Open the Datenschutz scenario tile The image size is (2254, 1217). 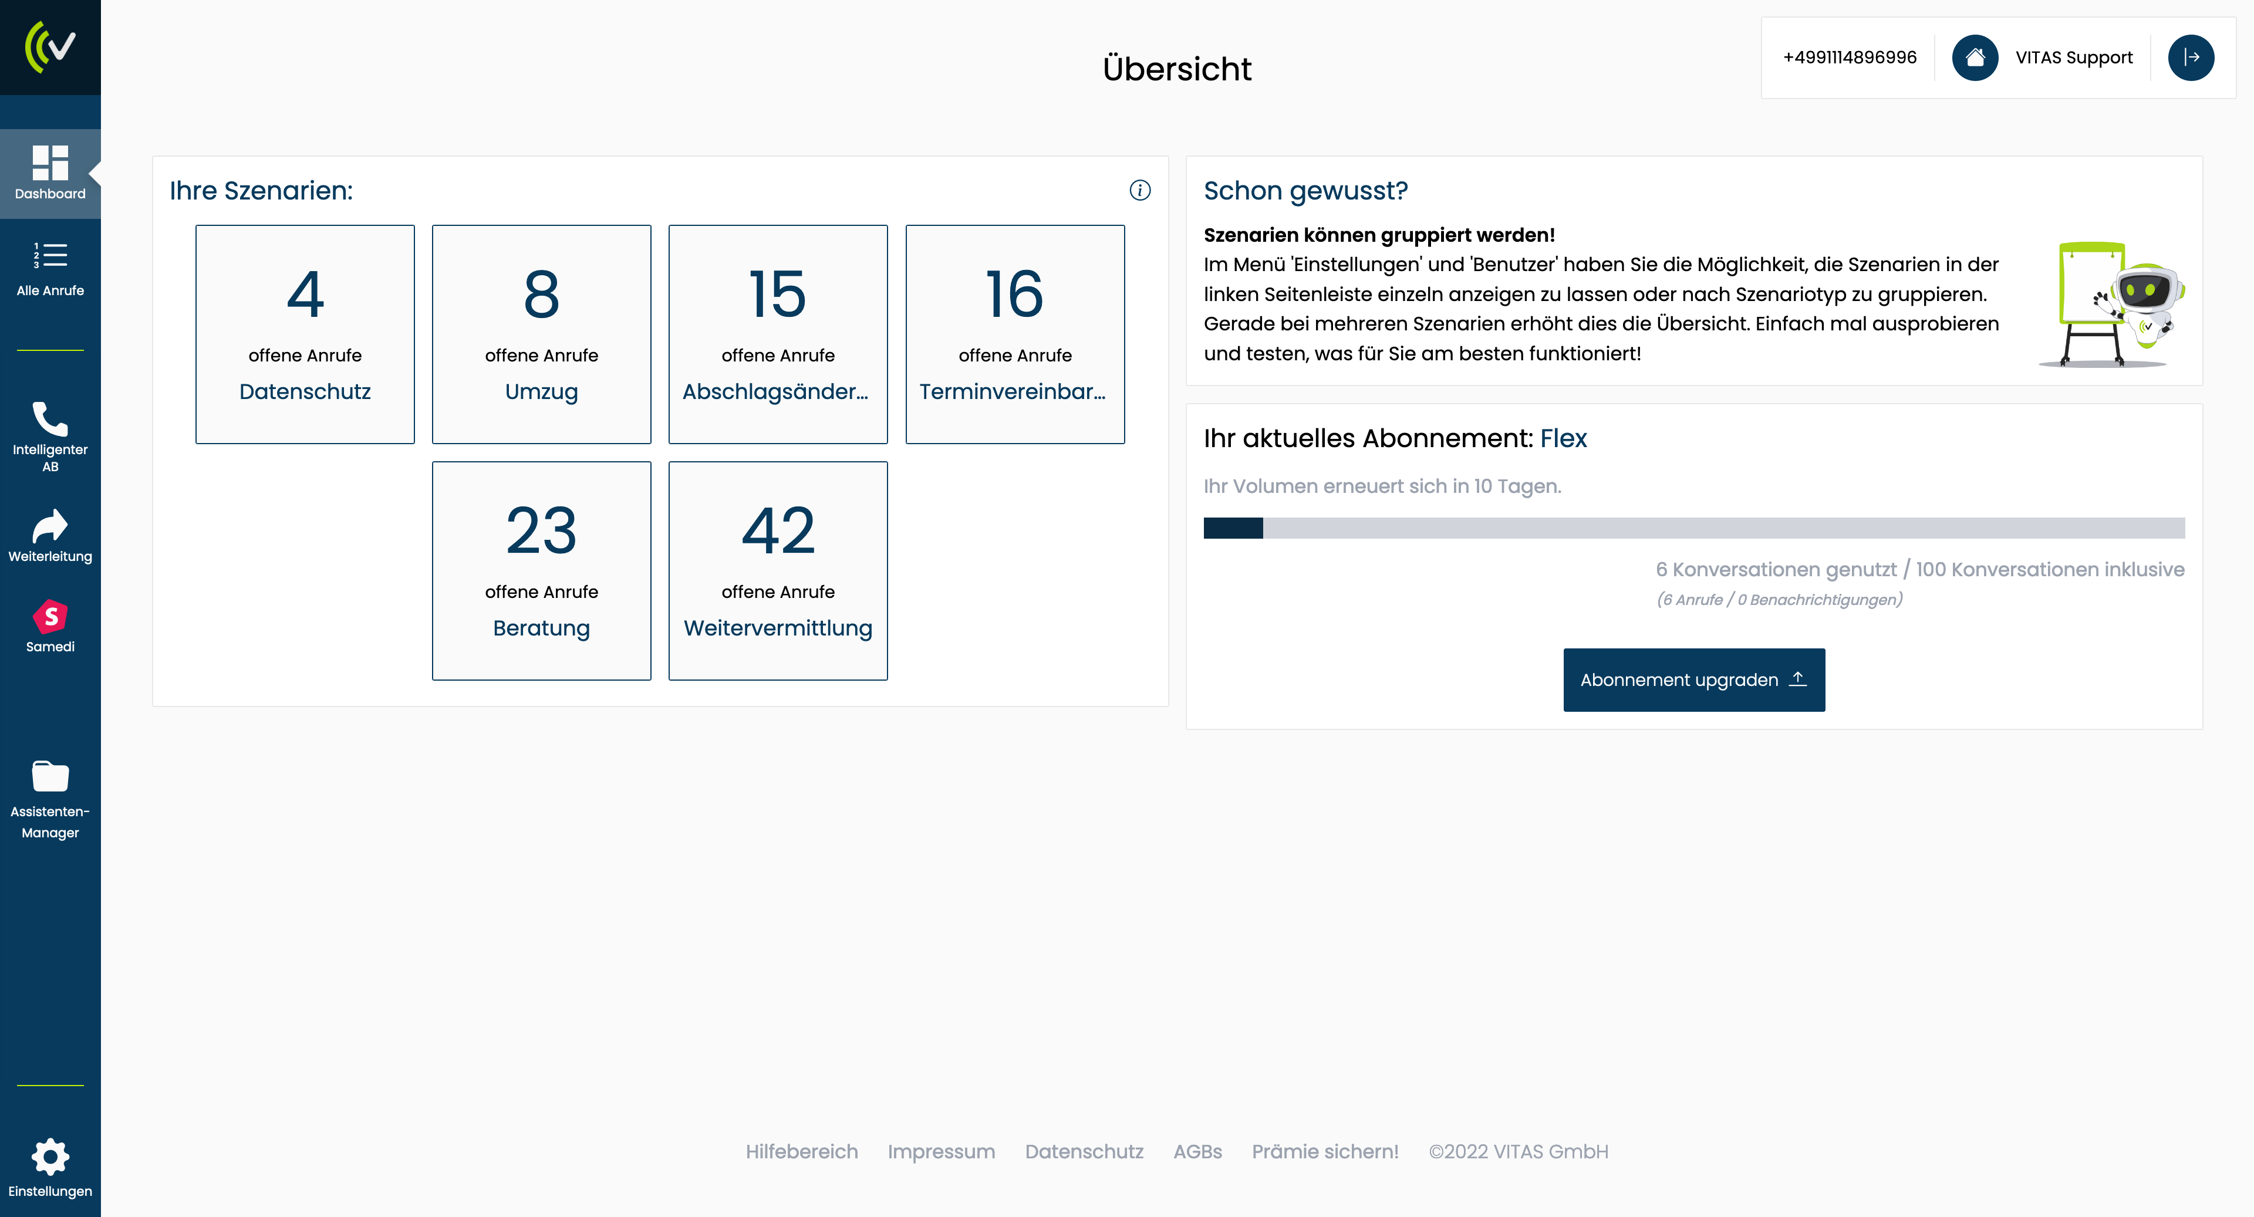(x=305, y=334)
